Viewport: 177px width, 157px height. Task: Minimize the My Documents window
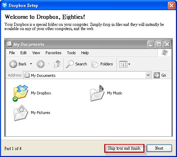[x=151, y=44]
